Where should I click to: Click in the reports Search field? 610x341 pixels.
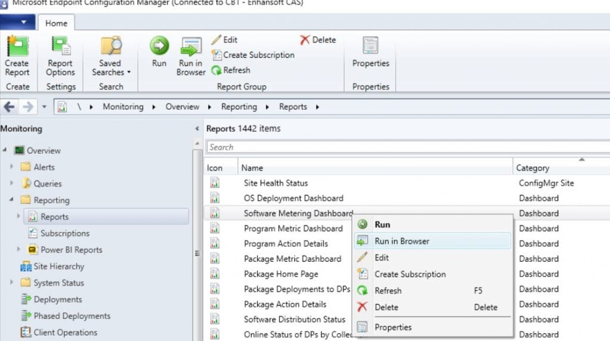point(408,147)
